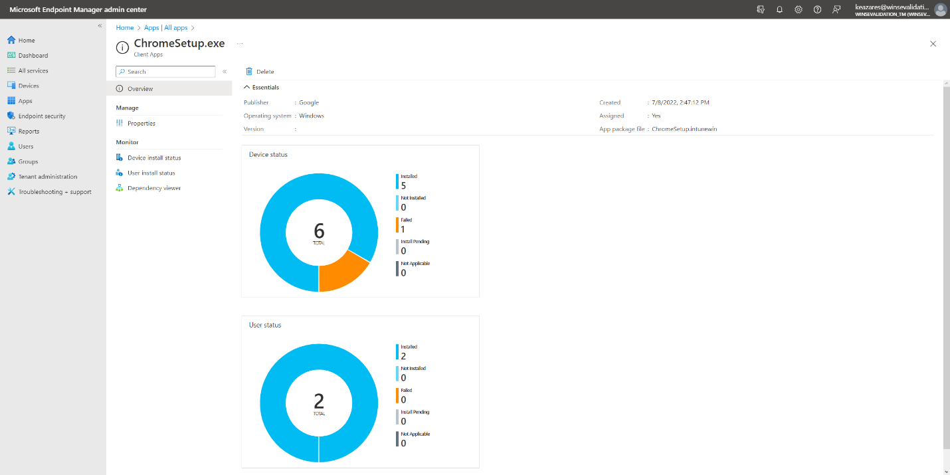Open the ellipsis more options button
The height and width of the screenshot is (475, 950).
click(x=240, y=43)
